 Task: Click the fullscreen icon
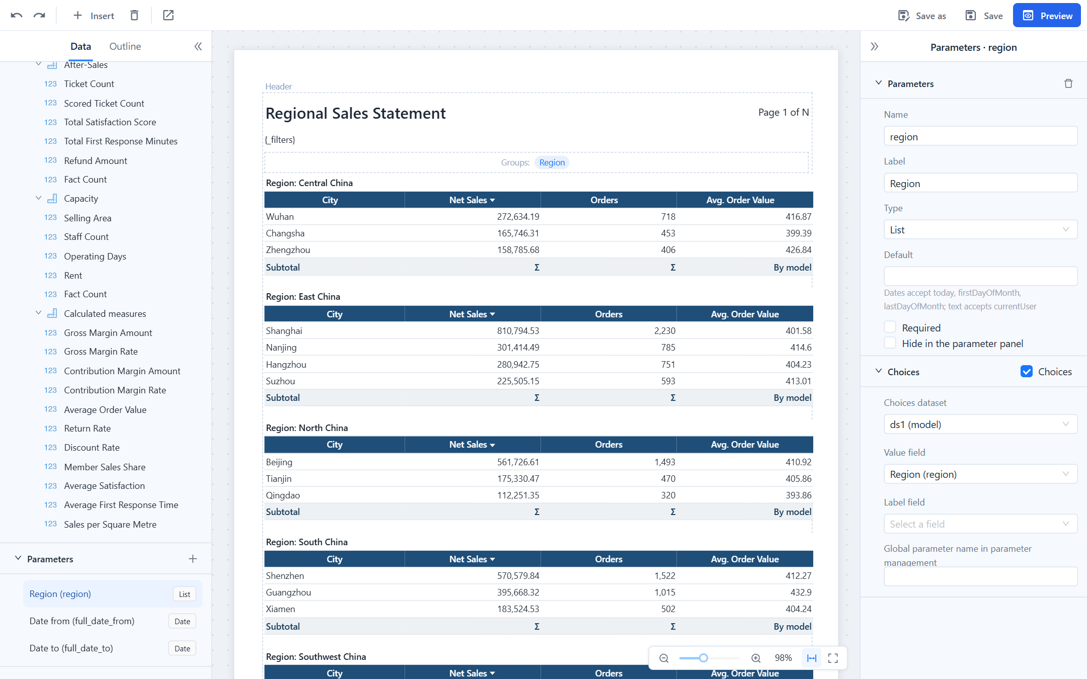tap(833, 658)
